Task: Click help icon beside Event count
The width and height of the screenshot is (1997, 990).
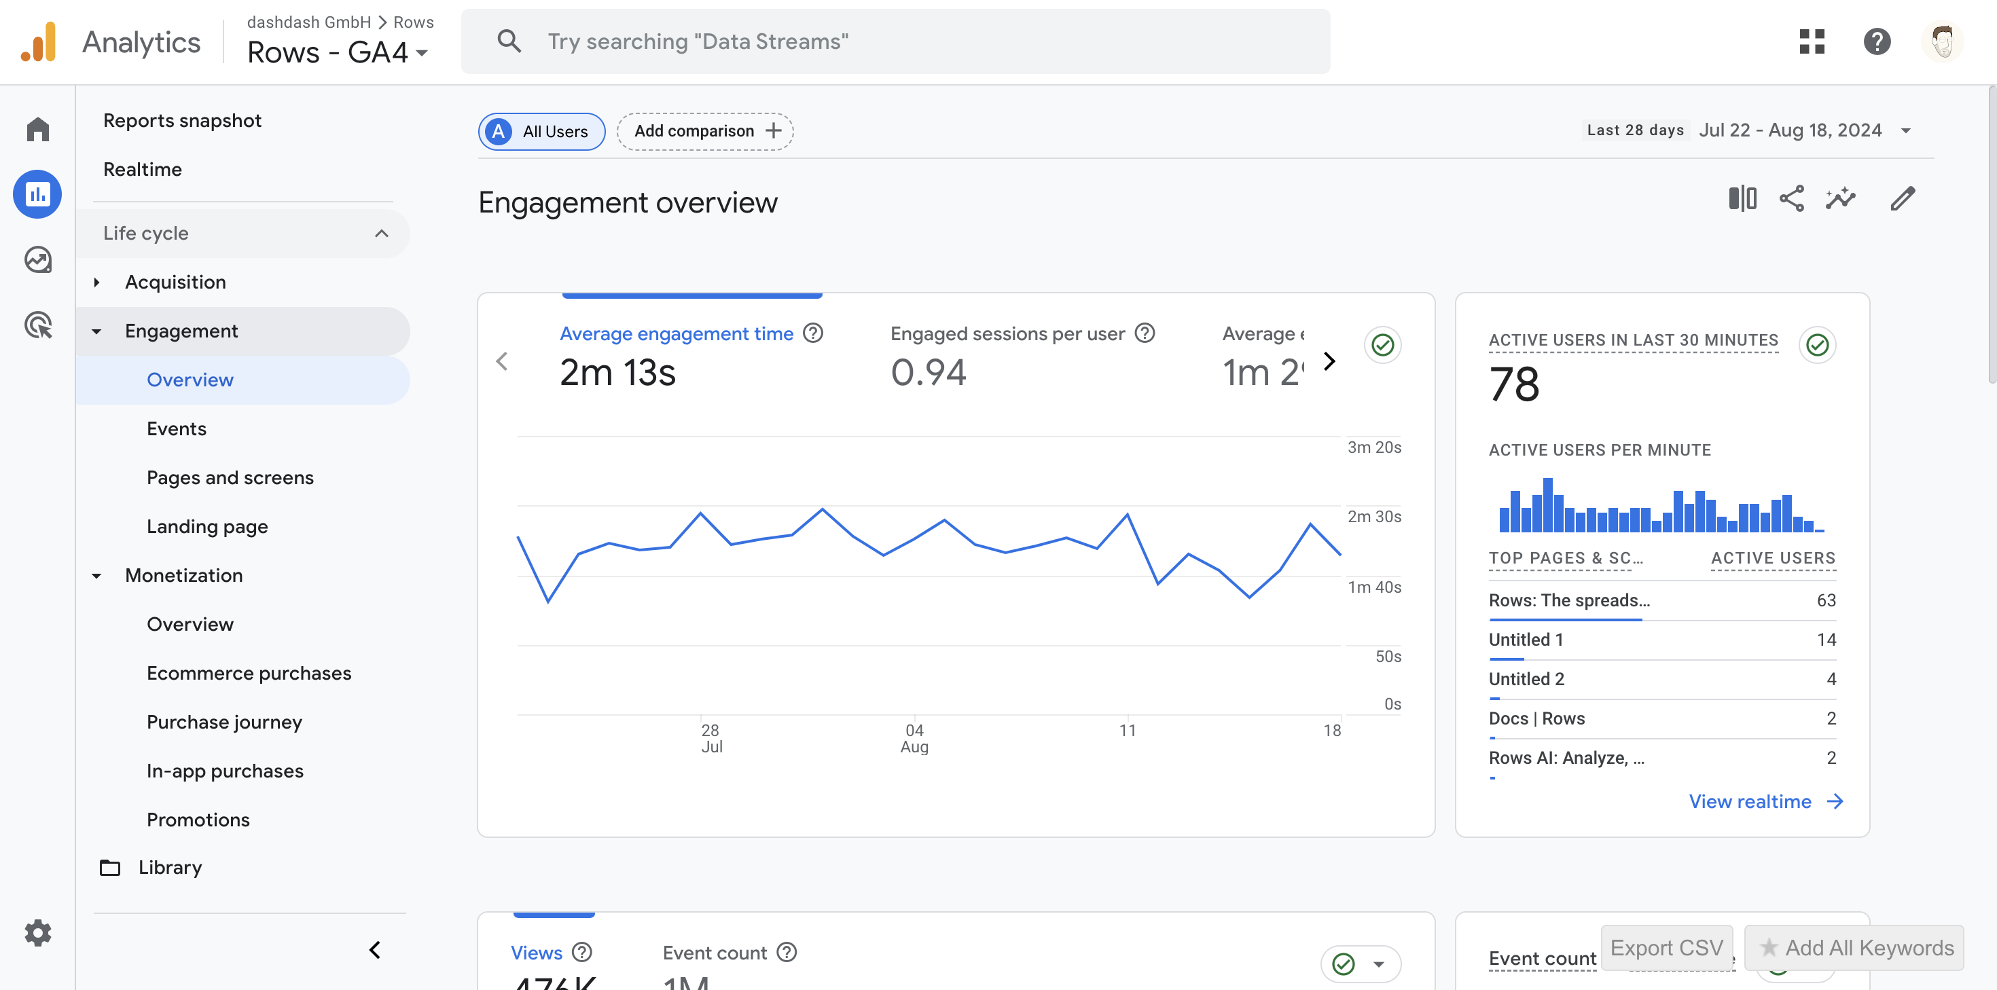Action: pyautogui.click(x=786, y=952)
